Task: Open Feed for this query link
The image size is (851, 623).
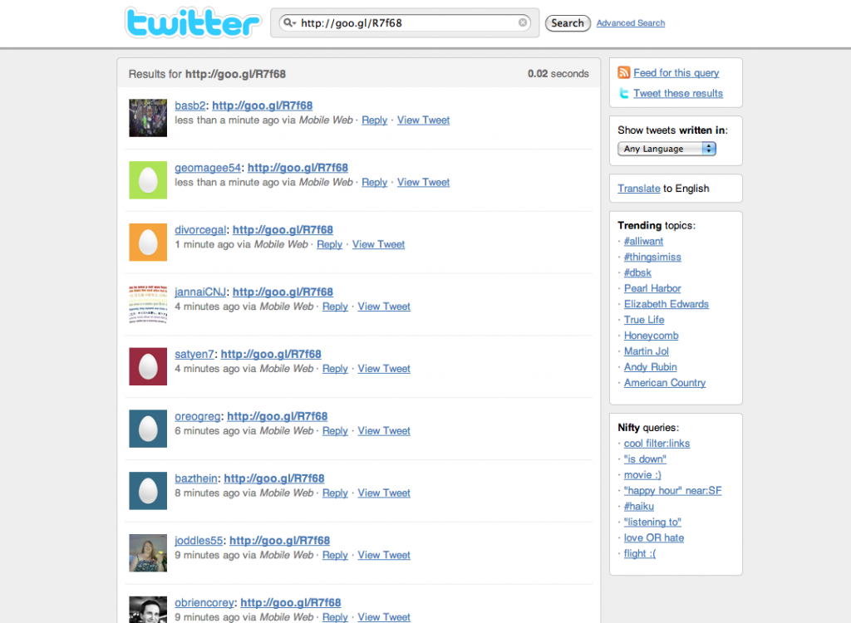Action: (x=676, y=73)
